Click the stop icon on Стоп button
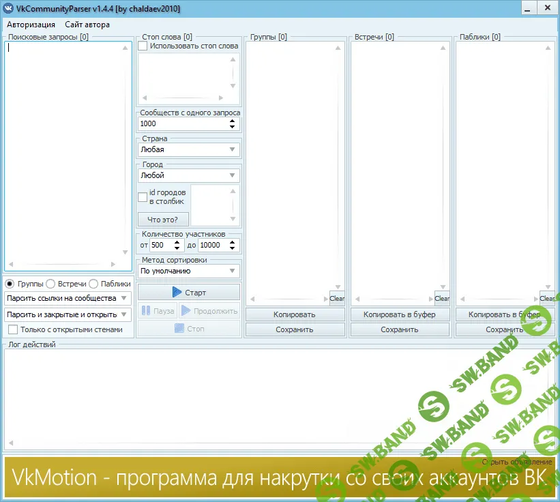The image size is (560, 502). (179, 328)
